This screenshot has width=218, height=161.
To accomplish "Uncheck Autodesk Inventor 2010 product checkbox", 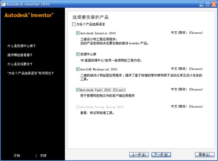I will (x=78, y=33).
